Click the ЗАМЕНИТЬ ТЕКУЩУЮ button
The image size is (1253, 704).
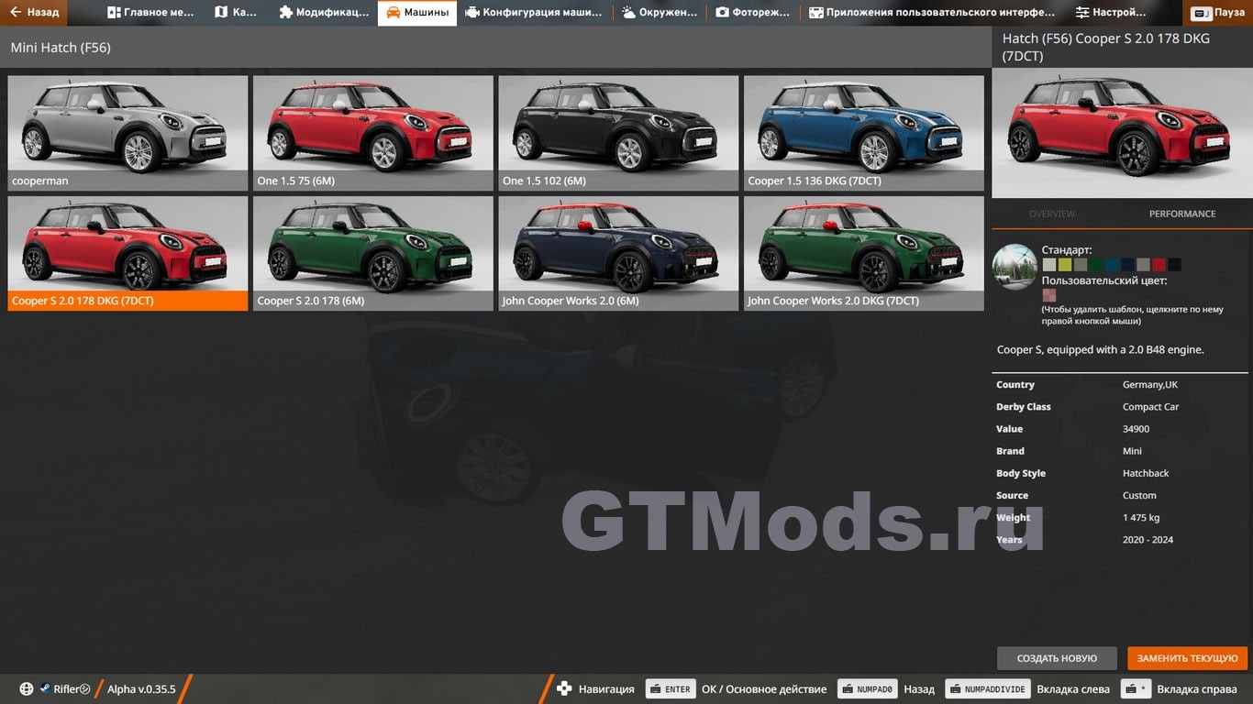(1188, 658)
